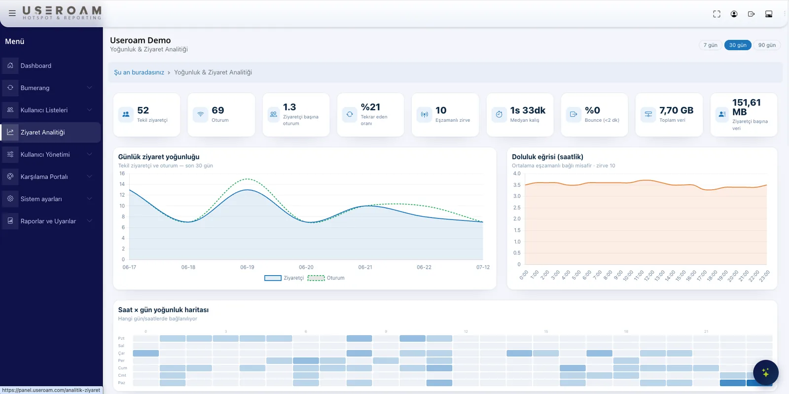Screen dimensions: 789x394
Task: Click the 69 Oturum value
Action: point(218,110)
